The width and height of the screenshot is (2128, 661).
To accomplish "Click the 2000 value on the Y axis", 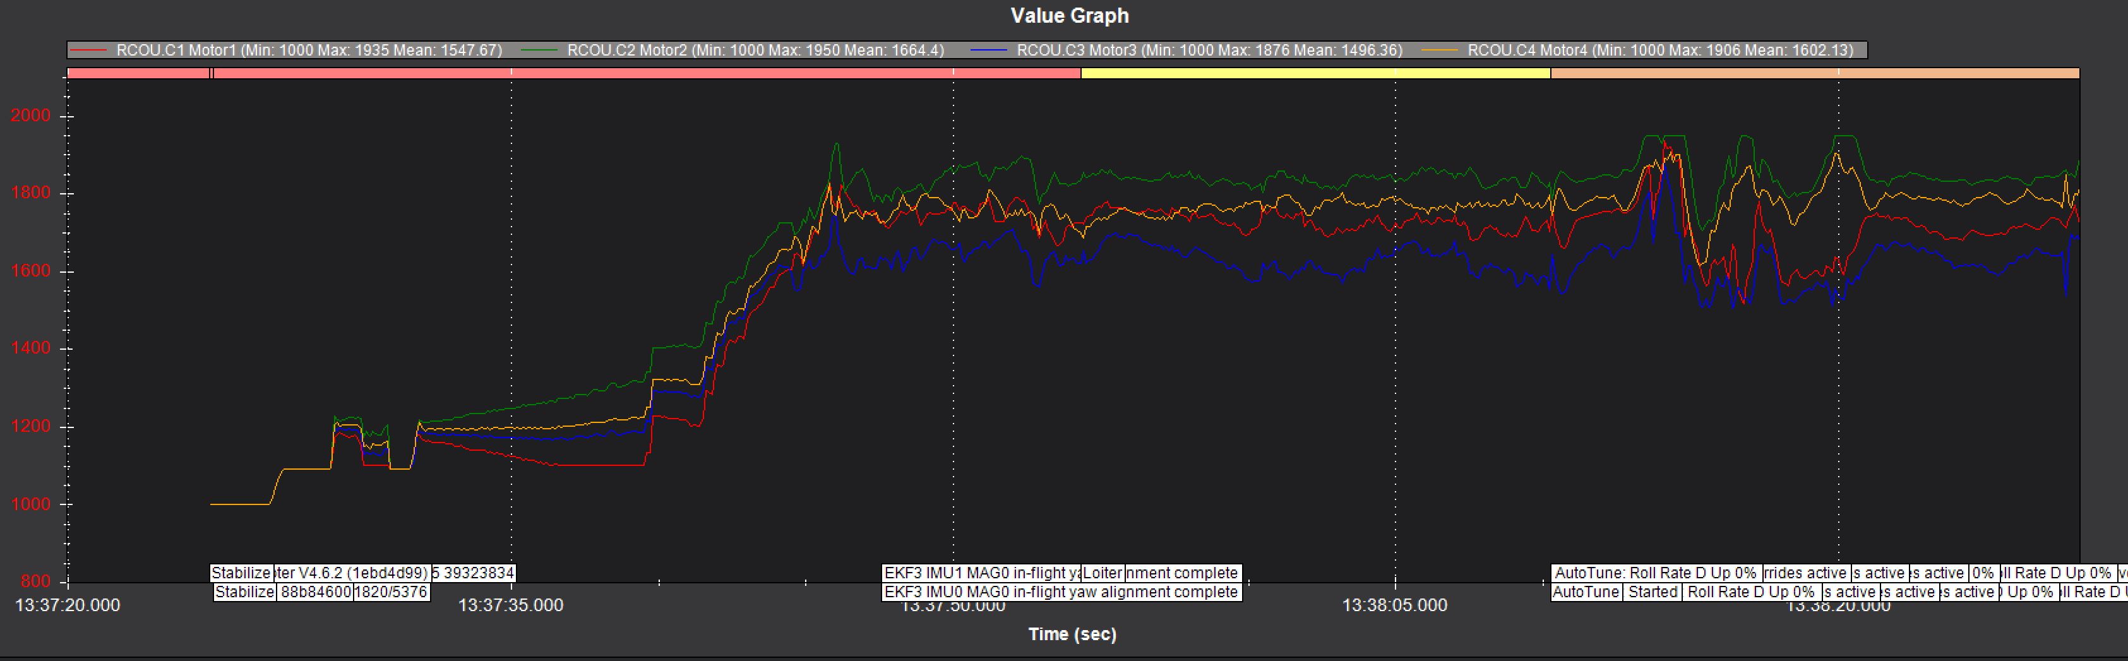I will [x=30, y=116].
